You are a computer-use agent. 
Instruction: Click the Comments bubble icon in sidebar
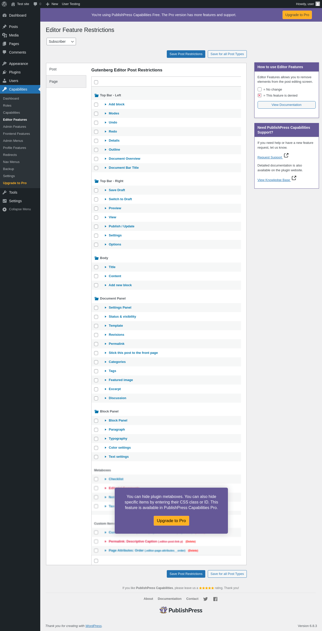click(5, 52)
